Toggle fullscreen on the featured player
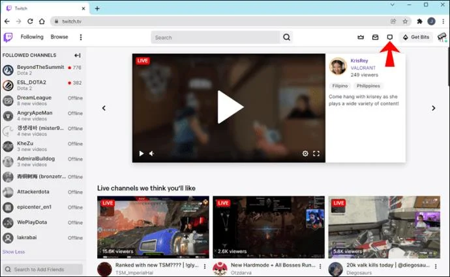The height and width of the screenshot is (277, 450). pos(316,153)
